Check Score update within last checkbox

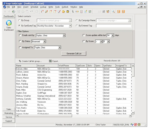tap(84, 35)
